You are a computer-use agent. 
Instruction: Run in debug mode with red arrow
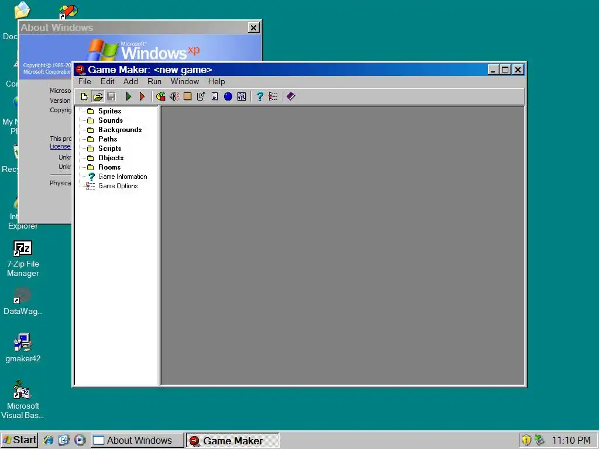pyautogui.click(x=142, y=96)
